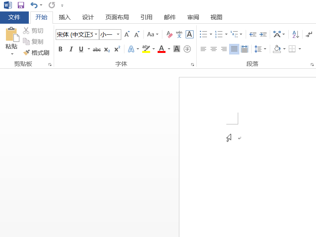Open Clipboard pane launcher
Viewport: 316px width, 237px height.
(x=50, y=65)
